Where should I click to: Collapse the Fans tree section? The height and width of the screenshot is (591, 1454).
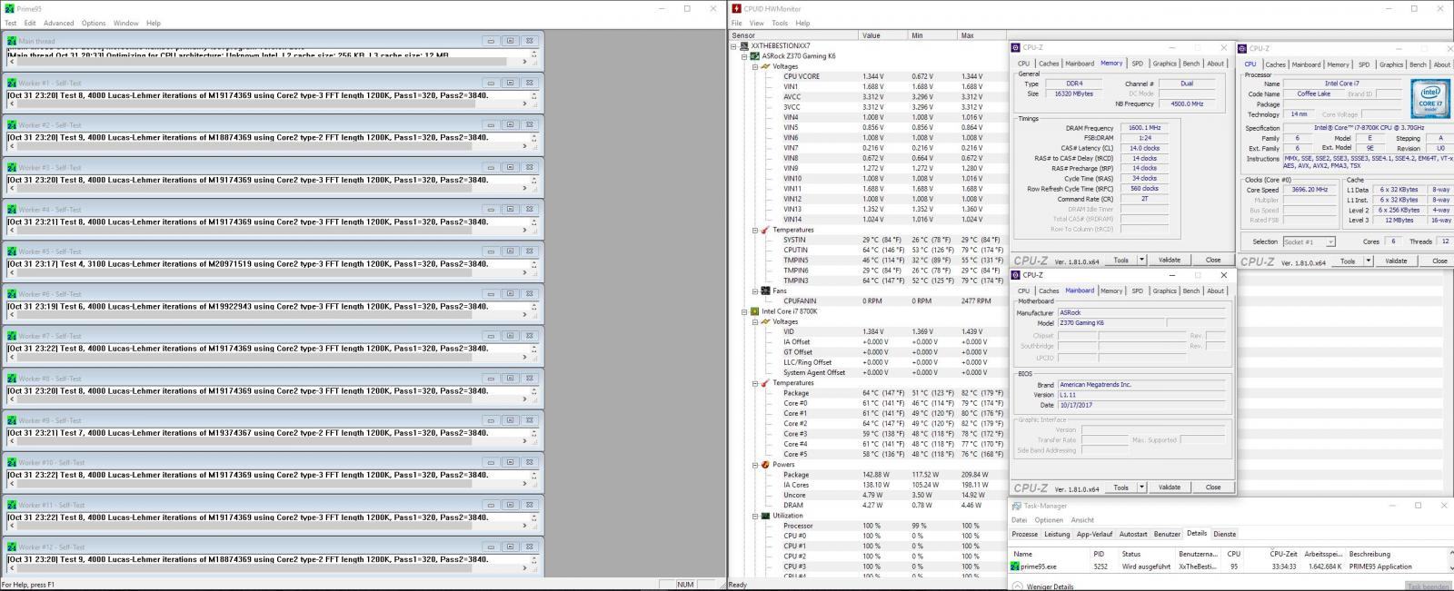754,291
